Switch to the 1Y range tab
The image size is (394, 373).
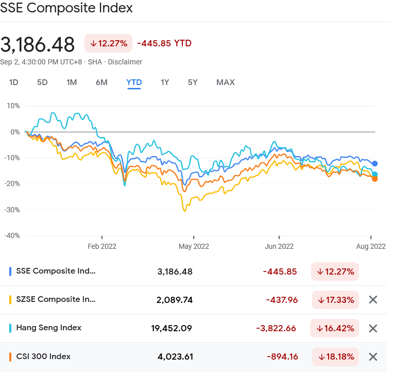(165, 82)
